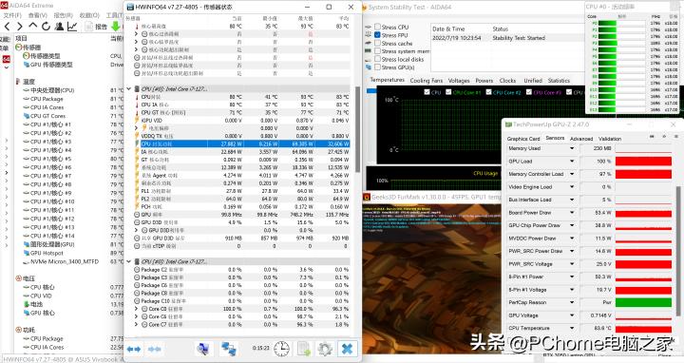
Task: Click the AIDA64 报告 report icon
Action: point(88,27)
